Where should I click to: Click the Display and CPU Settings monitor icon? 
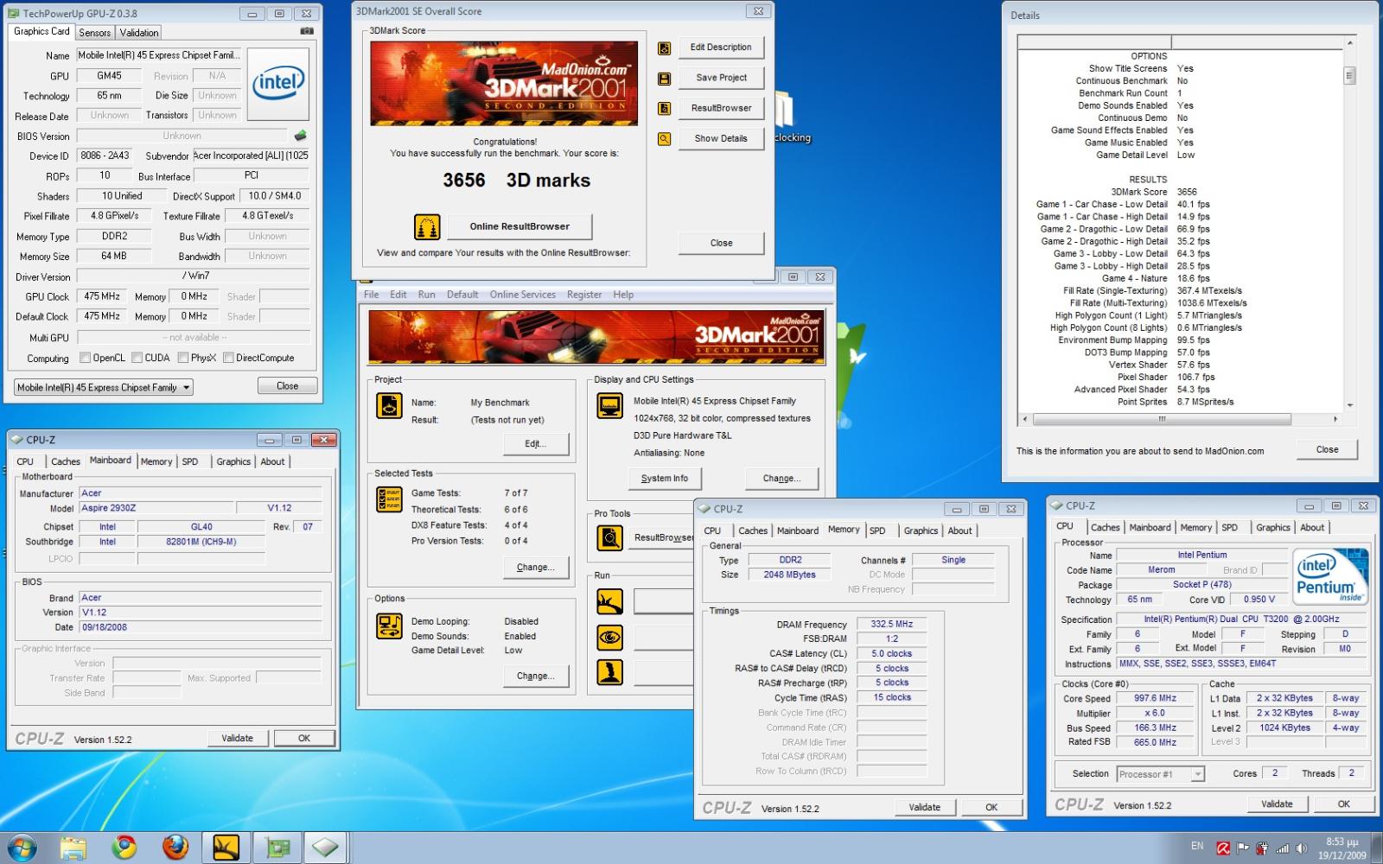pyautogui.click(x=609, y=405)
